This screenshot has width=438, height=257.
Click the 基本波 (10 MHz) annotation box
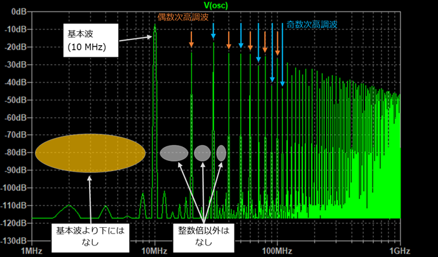point(91,40)
